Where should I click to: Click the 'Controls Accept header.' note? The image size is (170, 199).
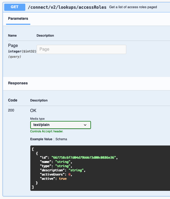point(47,131)
